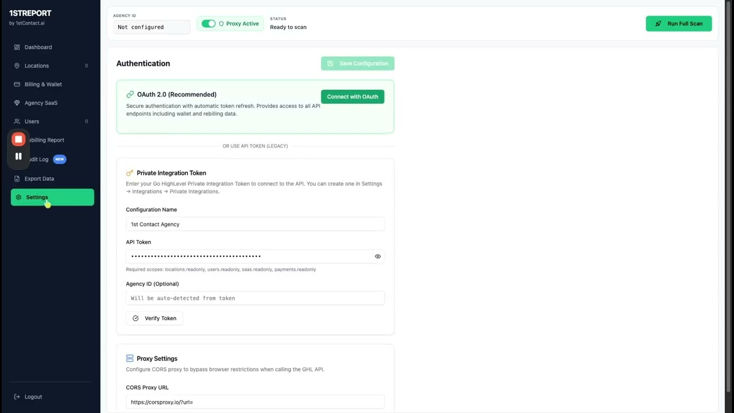Stop the screen recording with red button

(18, 139)
